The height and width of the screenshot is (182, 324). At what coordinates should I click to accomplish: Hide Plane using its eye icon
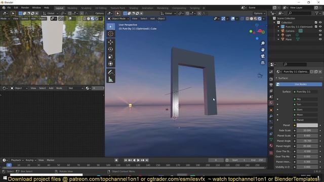point(320,39)
